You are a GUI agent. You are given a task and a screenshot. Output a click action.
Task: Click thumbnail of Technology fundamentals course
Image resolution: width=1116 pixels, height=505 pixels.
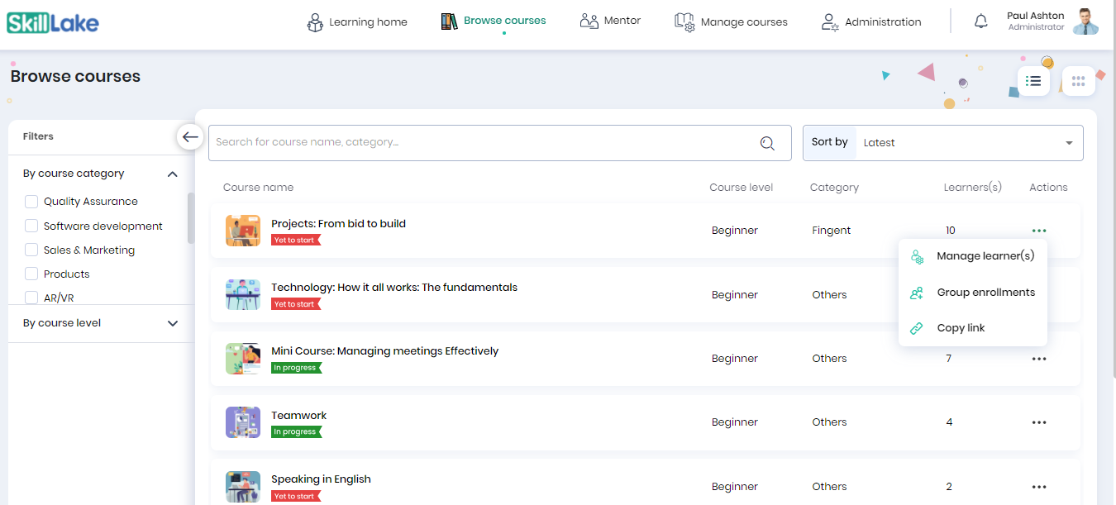(x=243, y=294)
